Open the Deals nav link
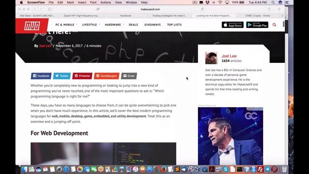The image size is (309, 174). click(x=133, y=25)
